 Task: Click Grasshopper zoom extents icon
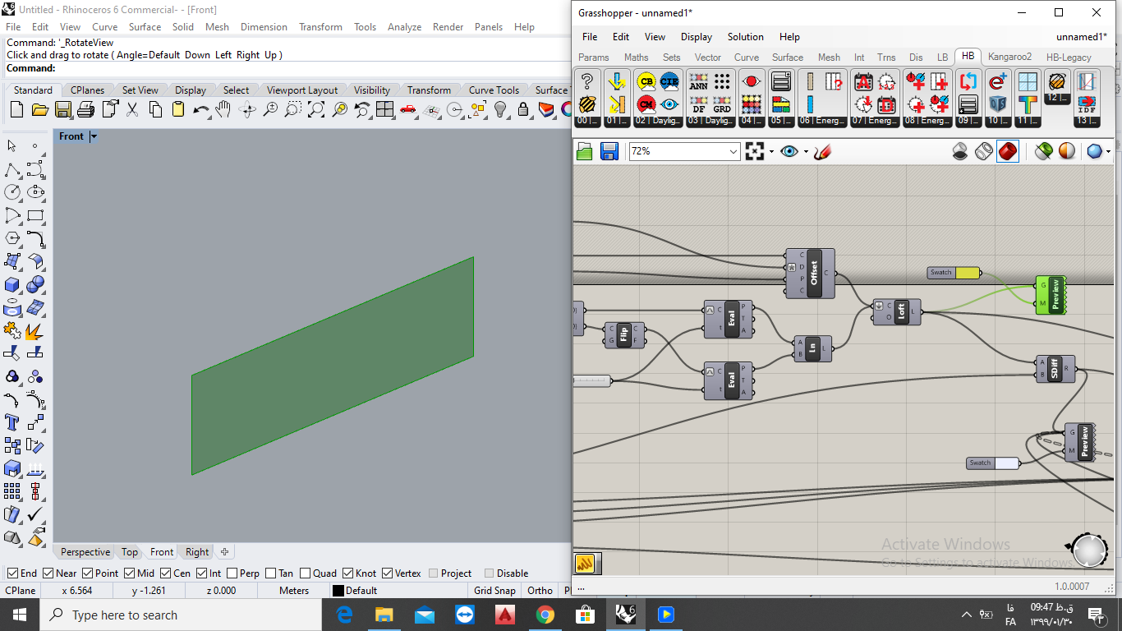(755, 151)
